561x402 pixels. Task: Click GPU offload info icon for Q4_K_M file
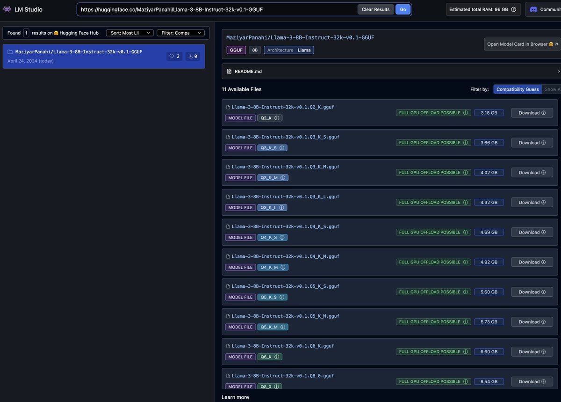coord(465,262)
